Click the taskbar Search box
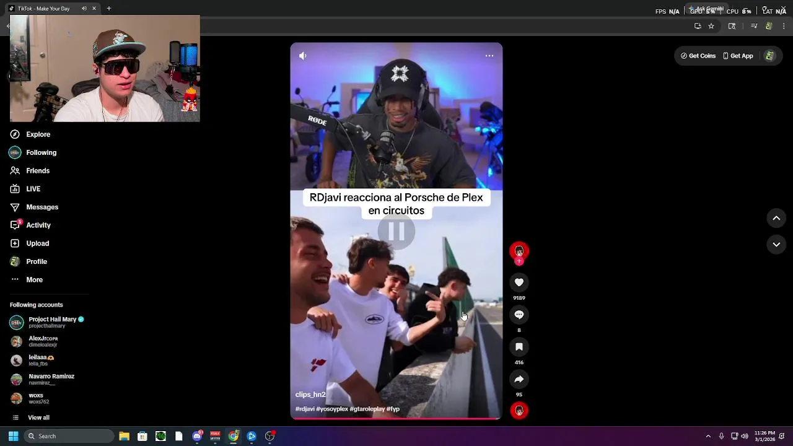 click(x=69, y=436)
